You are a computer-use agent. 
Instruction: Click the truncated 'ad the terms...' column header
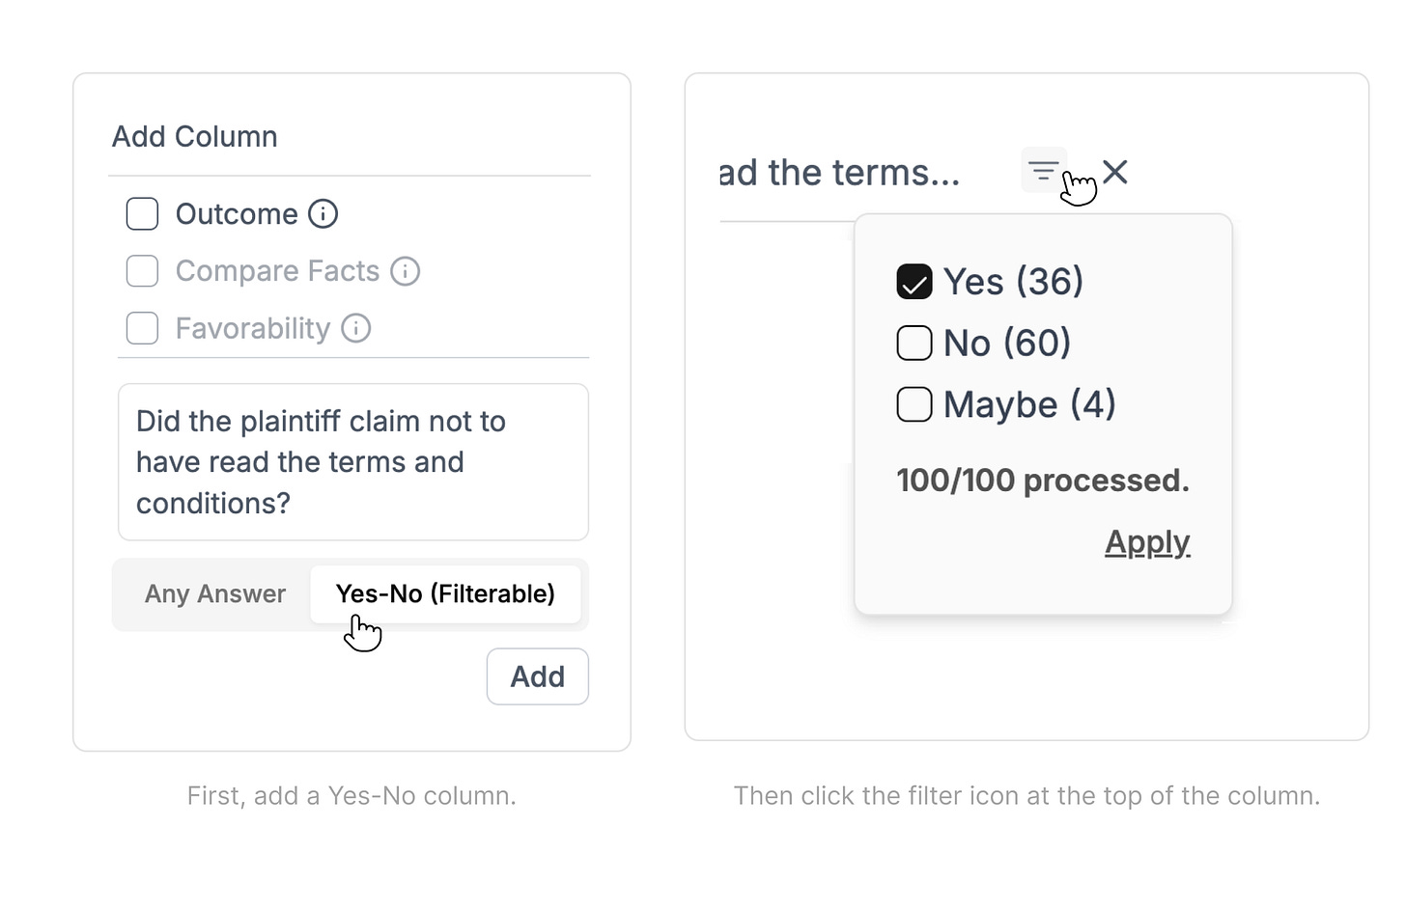(839, 173)
